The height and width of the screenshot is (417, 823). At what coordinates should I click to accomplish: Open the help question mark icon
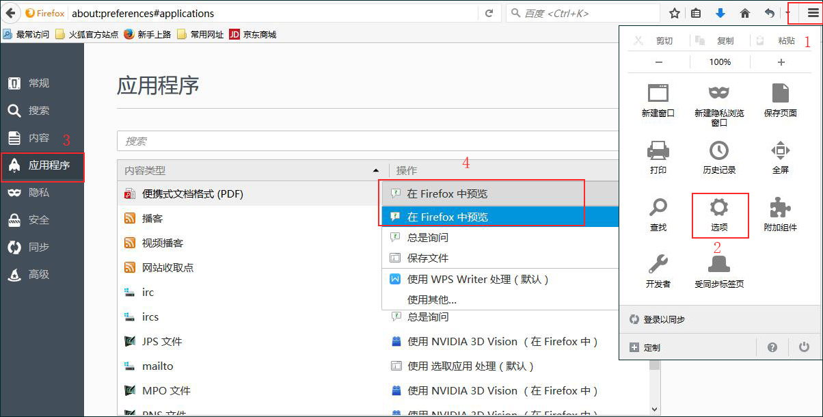coord(772,347)
